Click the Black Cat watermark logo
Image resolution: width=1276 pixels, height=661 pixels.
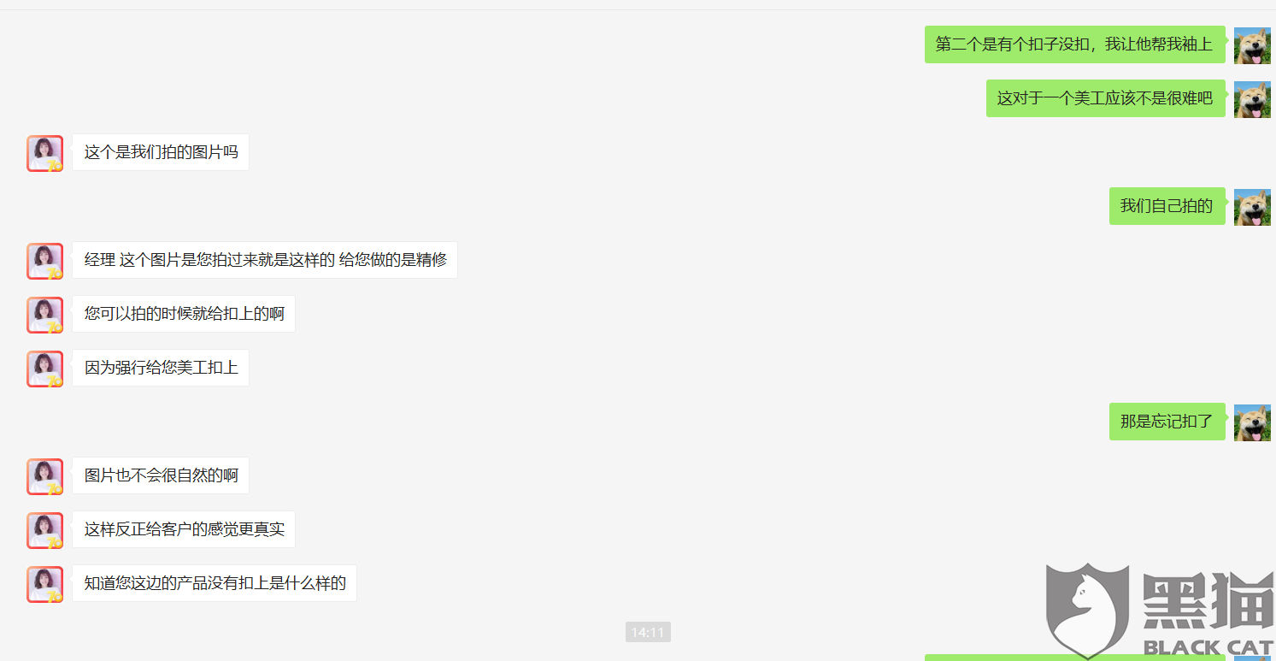pos(1161,611)
